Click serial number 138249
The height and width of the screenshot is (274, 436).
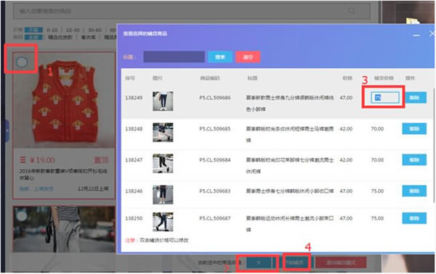click(134, 98)
